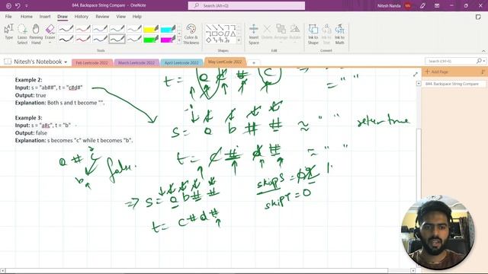
Task: Collapse the ribbon with chevron
Action: click(x=483, y=51)
